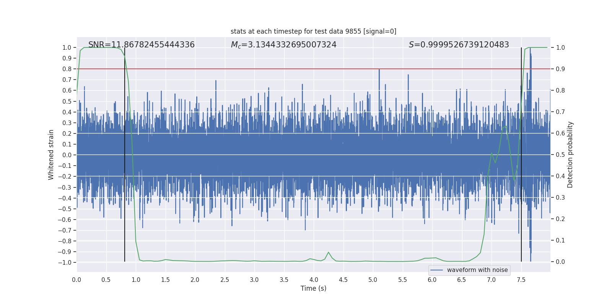Click the 'Whitened strain' y-axis label
Image resolution: width=612 pixels, height=306 pixels.
pyautogui.click(x=51, y=155)
